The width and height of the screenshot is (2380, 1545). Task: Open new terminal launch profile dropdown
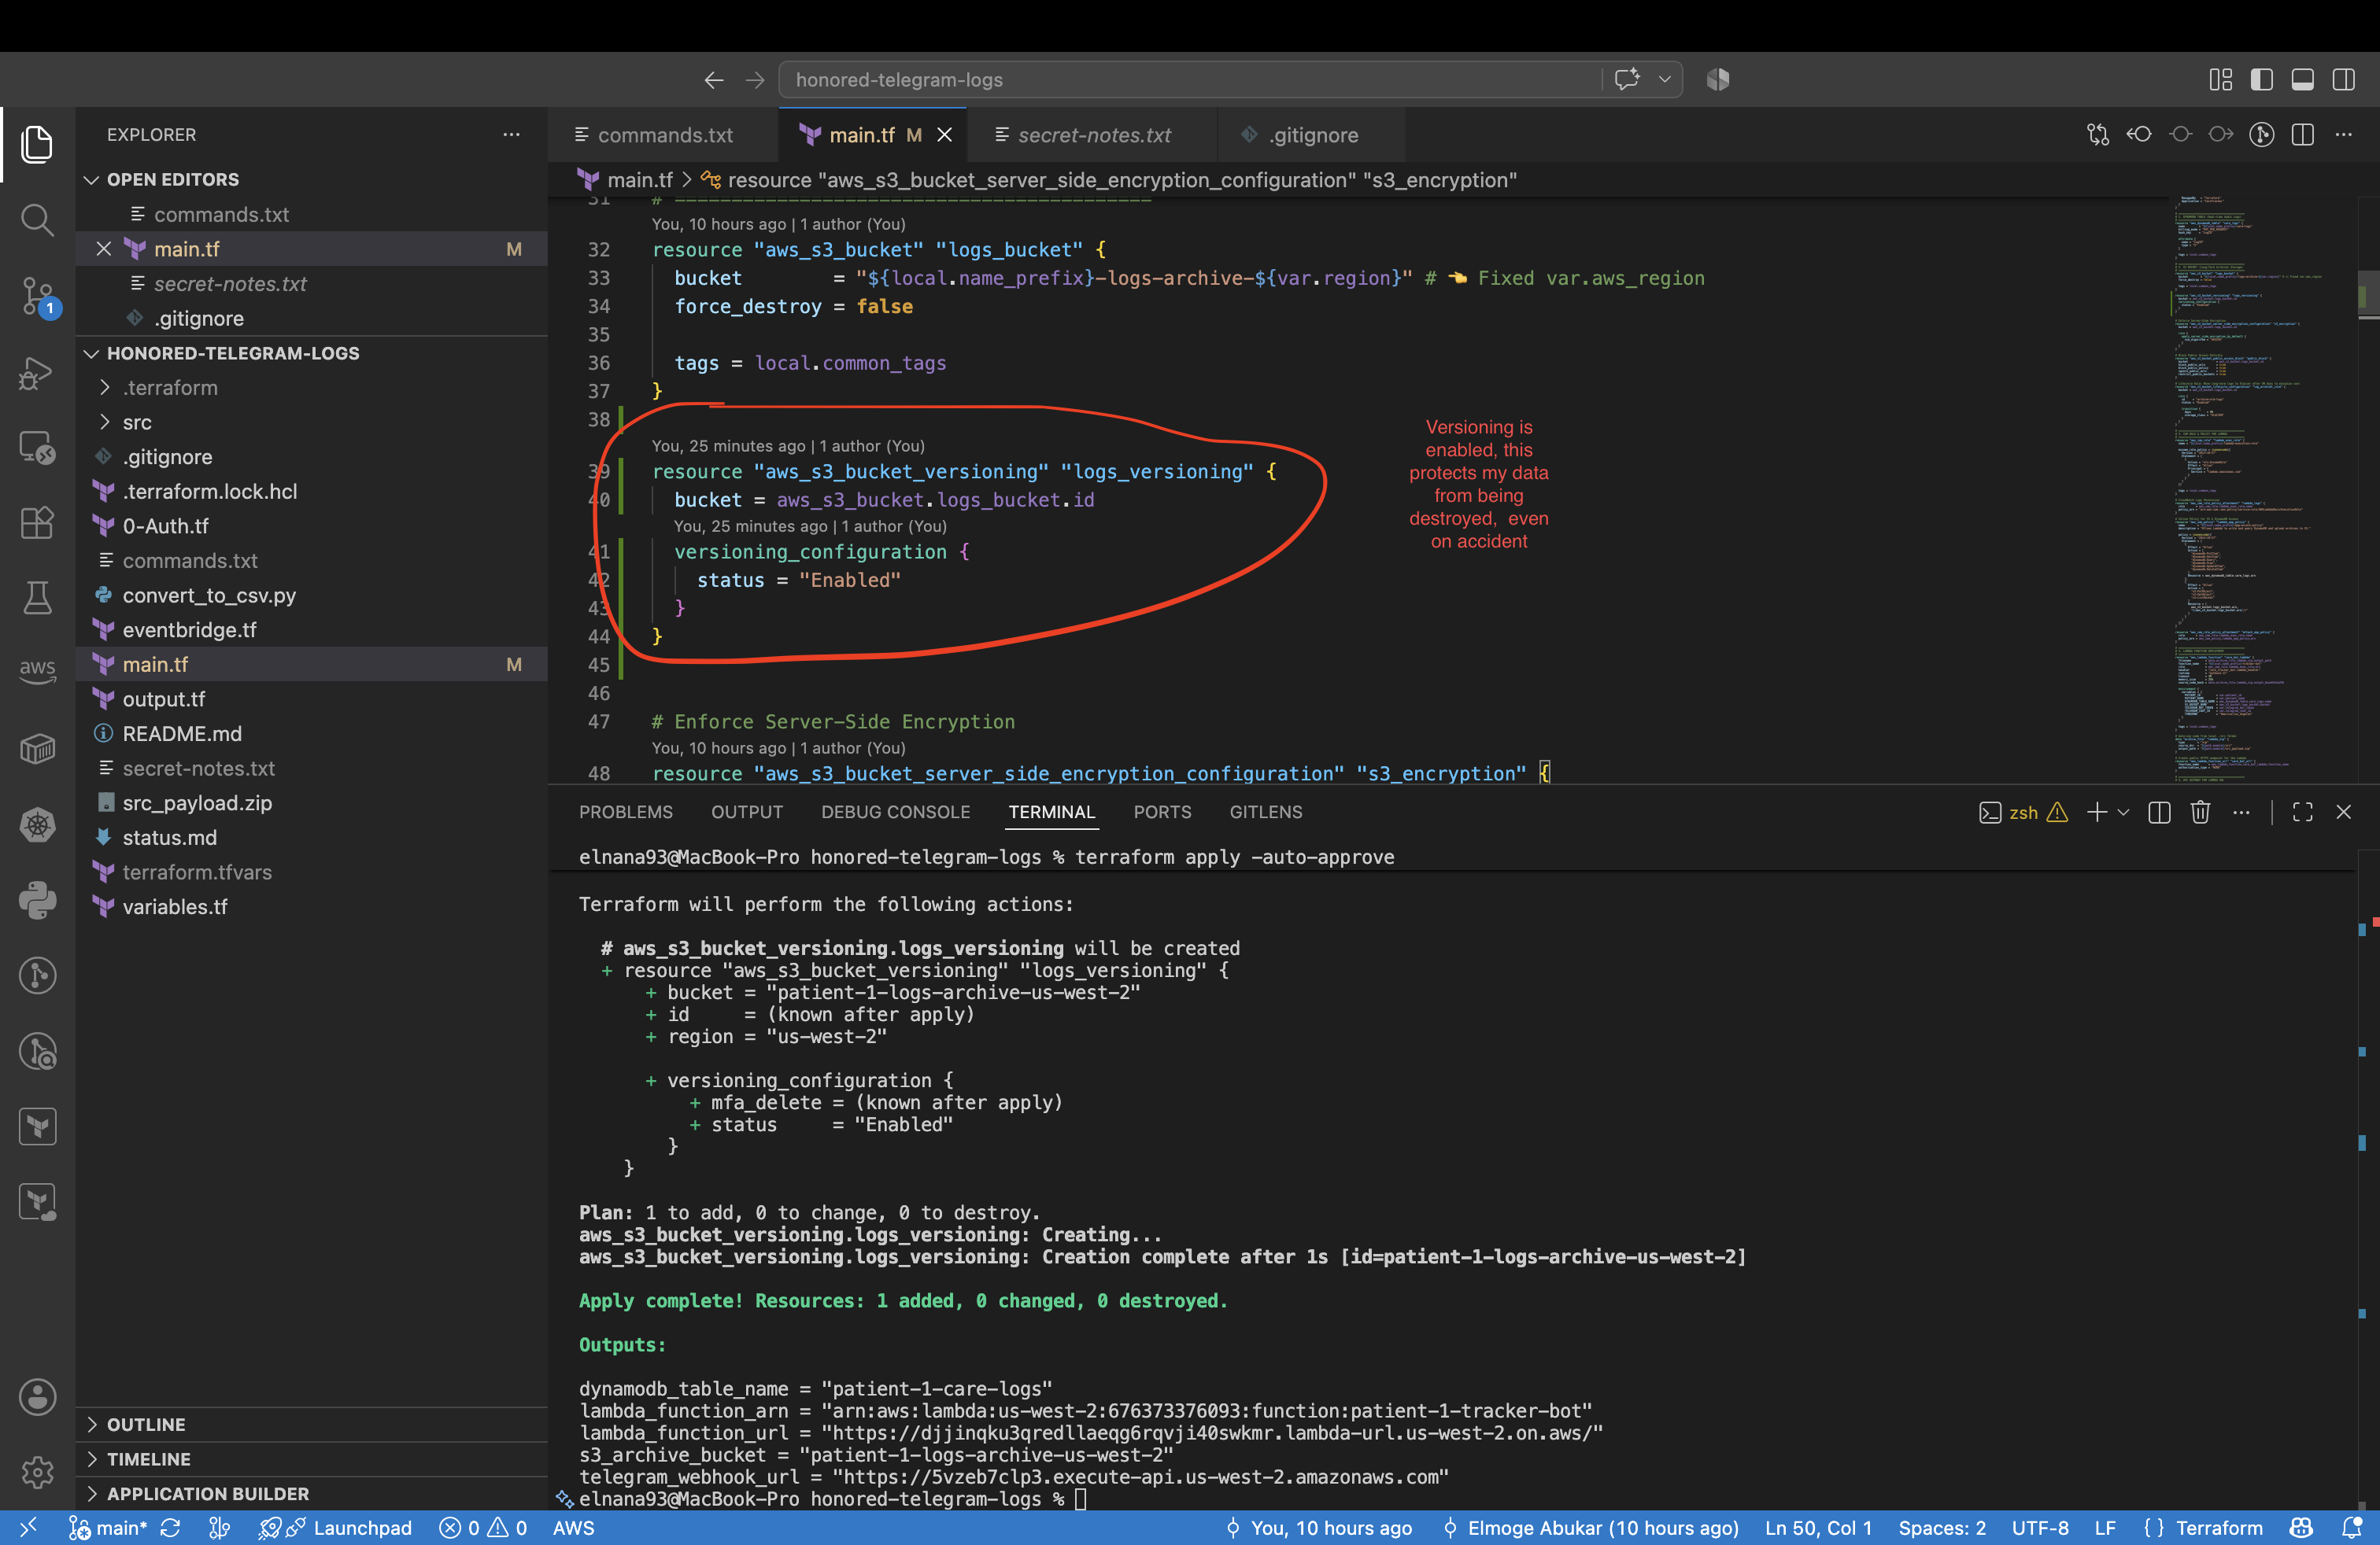pos(2123,812)
